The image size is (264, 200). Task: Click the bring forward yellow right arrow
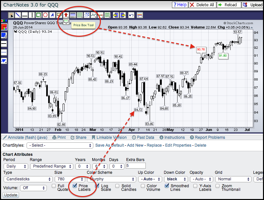click(123, 15)
